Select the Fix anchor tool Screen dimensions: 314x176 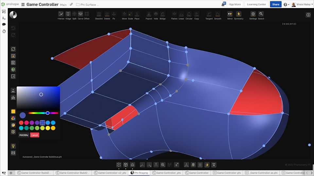point(114,15)
